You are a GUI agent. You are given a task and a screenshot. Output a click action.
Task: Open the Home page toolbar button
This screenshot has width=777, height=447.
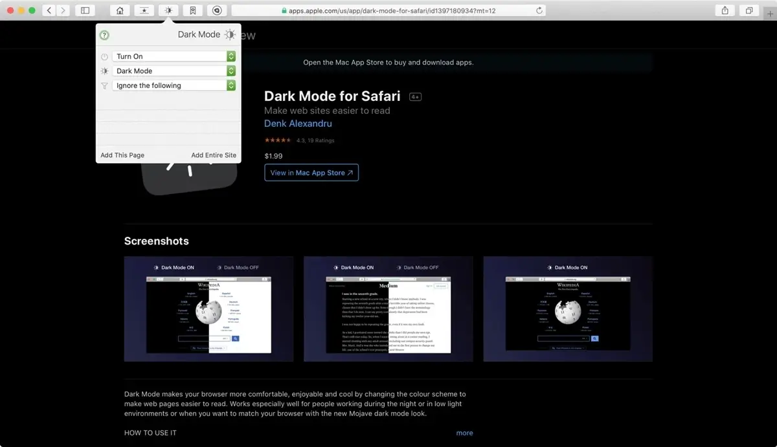[119, 10]
